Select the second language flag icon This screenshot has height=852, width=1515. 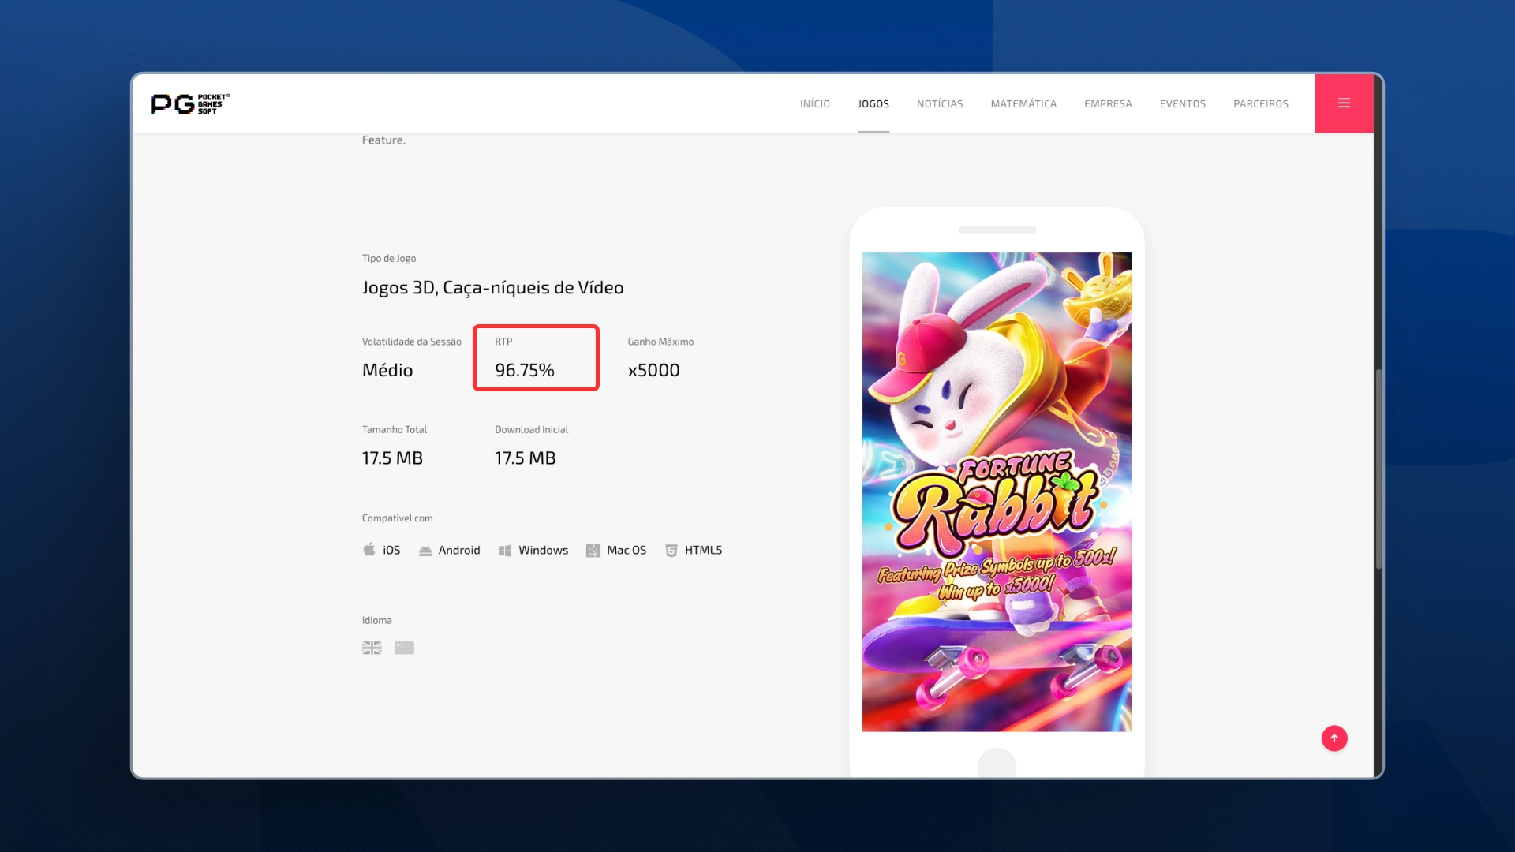[x=404, y=648]
